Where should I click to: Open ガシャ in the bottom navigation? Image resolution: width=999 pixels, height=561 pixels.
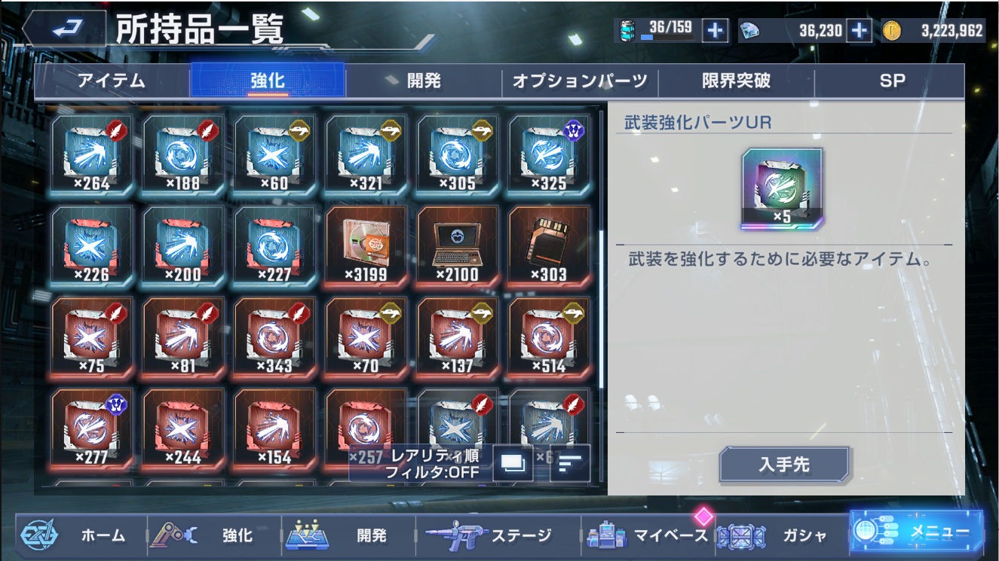tap(780, 535)
